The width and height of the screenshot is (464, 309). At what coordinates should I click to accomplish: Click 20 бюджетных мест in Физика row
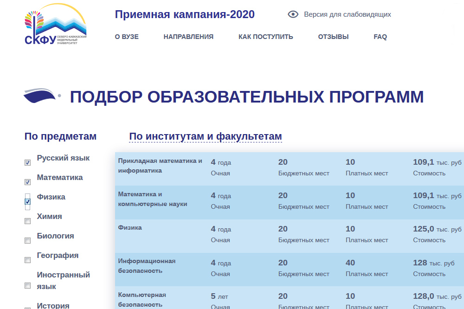click(x=303, y=234)
